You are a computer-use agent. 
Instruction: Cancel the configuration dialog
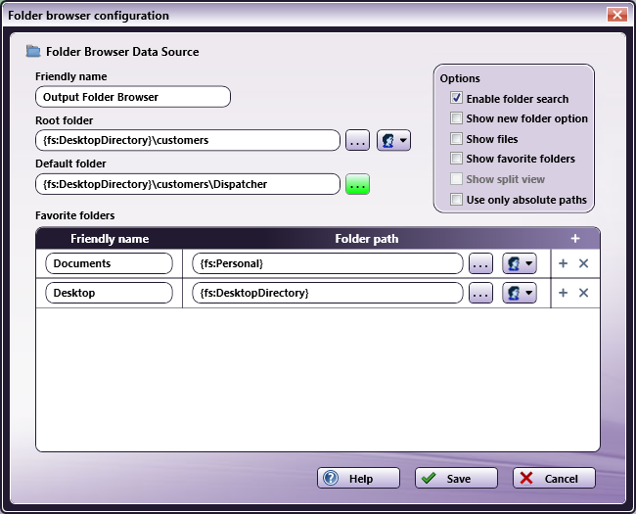pyautogui.click(x=554, y=478)
